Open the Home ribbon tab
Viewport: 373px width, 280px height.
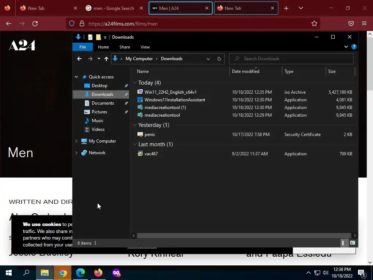[x=103, y=47]
